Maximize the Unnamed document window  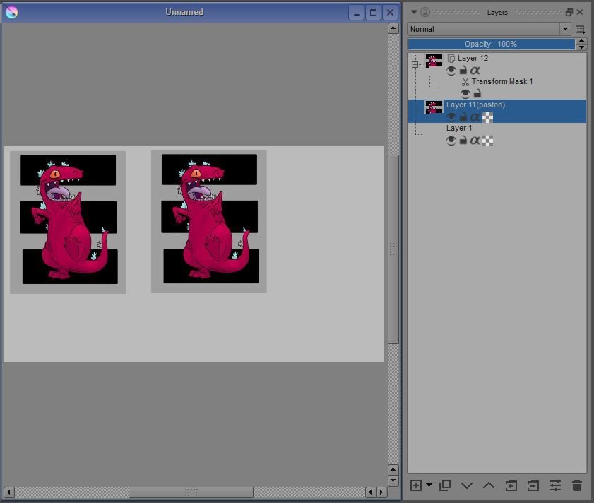pyautogui.click(x=373, y=13)
